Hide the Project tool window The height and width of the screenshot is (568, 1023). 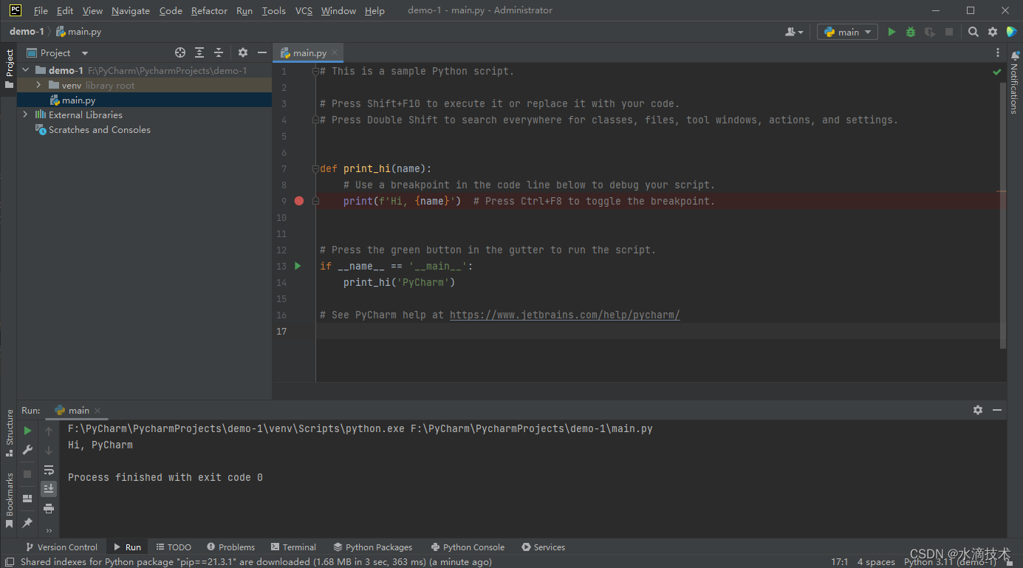click(262, 52)
